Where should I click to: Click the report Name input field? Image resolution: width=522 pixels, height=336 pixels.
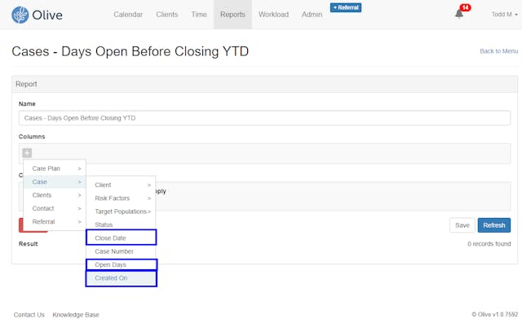(x=264, y=118)
